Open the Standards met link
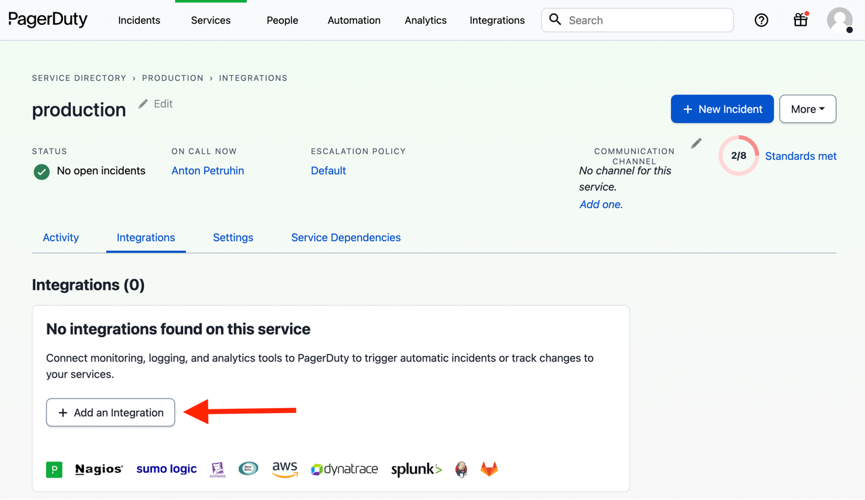This screenshot has width=865, height=500. point(801,156)
